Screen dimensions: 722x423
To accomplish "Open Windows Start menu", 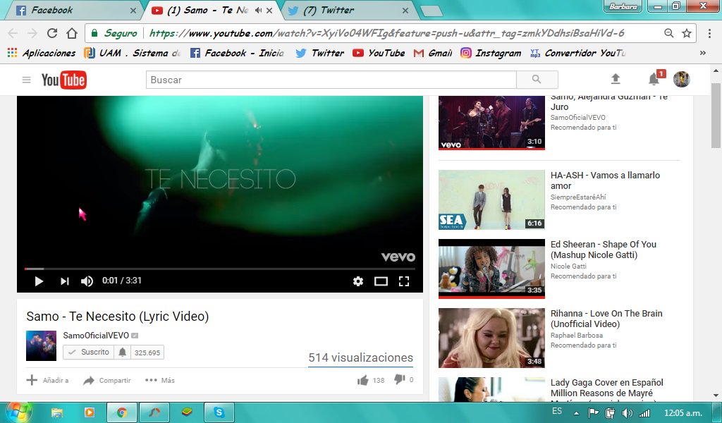I will click(x=18, y=412).
